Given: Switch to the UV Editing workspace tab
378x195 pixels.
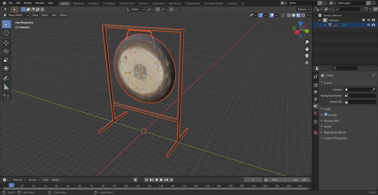Looking at the screenshot, I should coord(109,4).
